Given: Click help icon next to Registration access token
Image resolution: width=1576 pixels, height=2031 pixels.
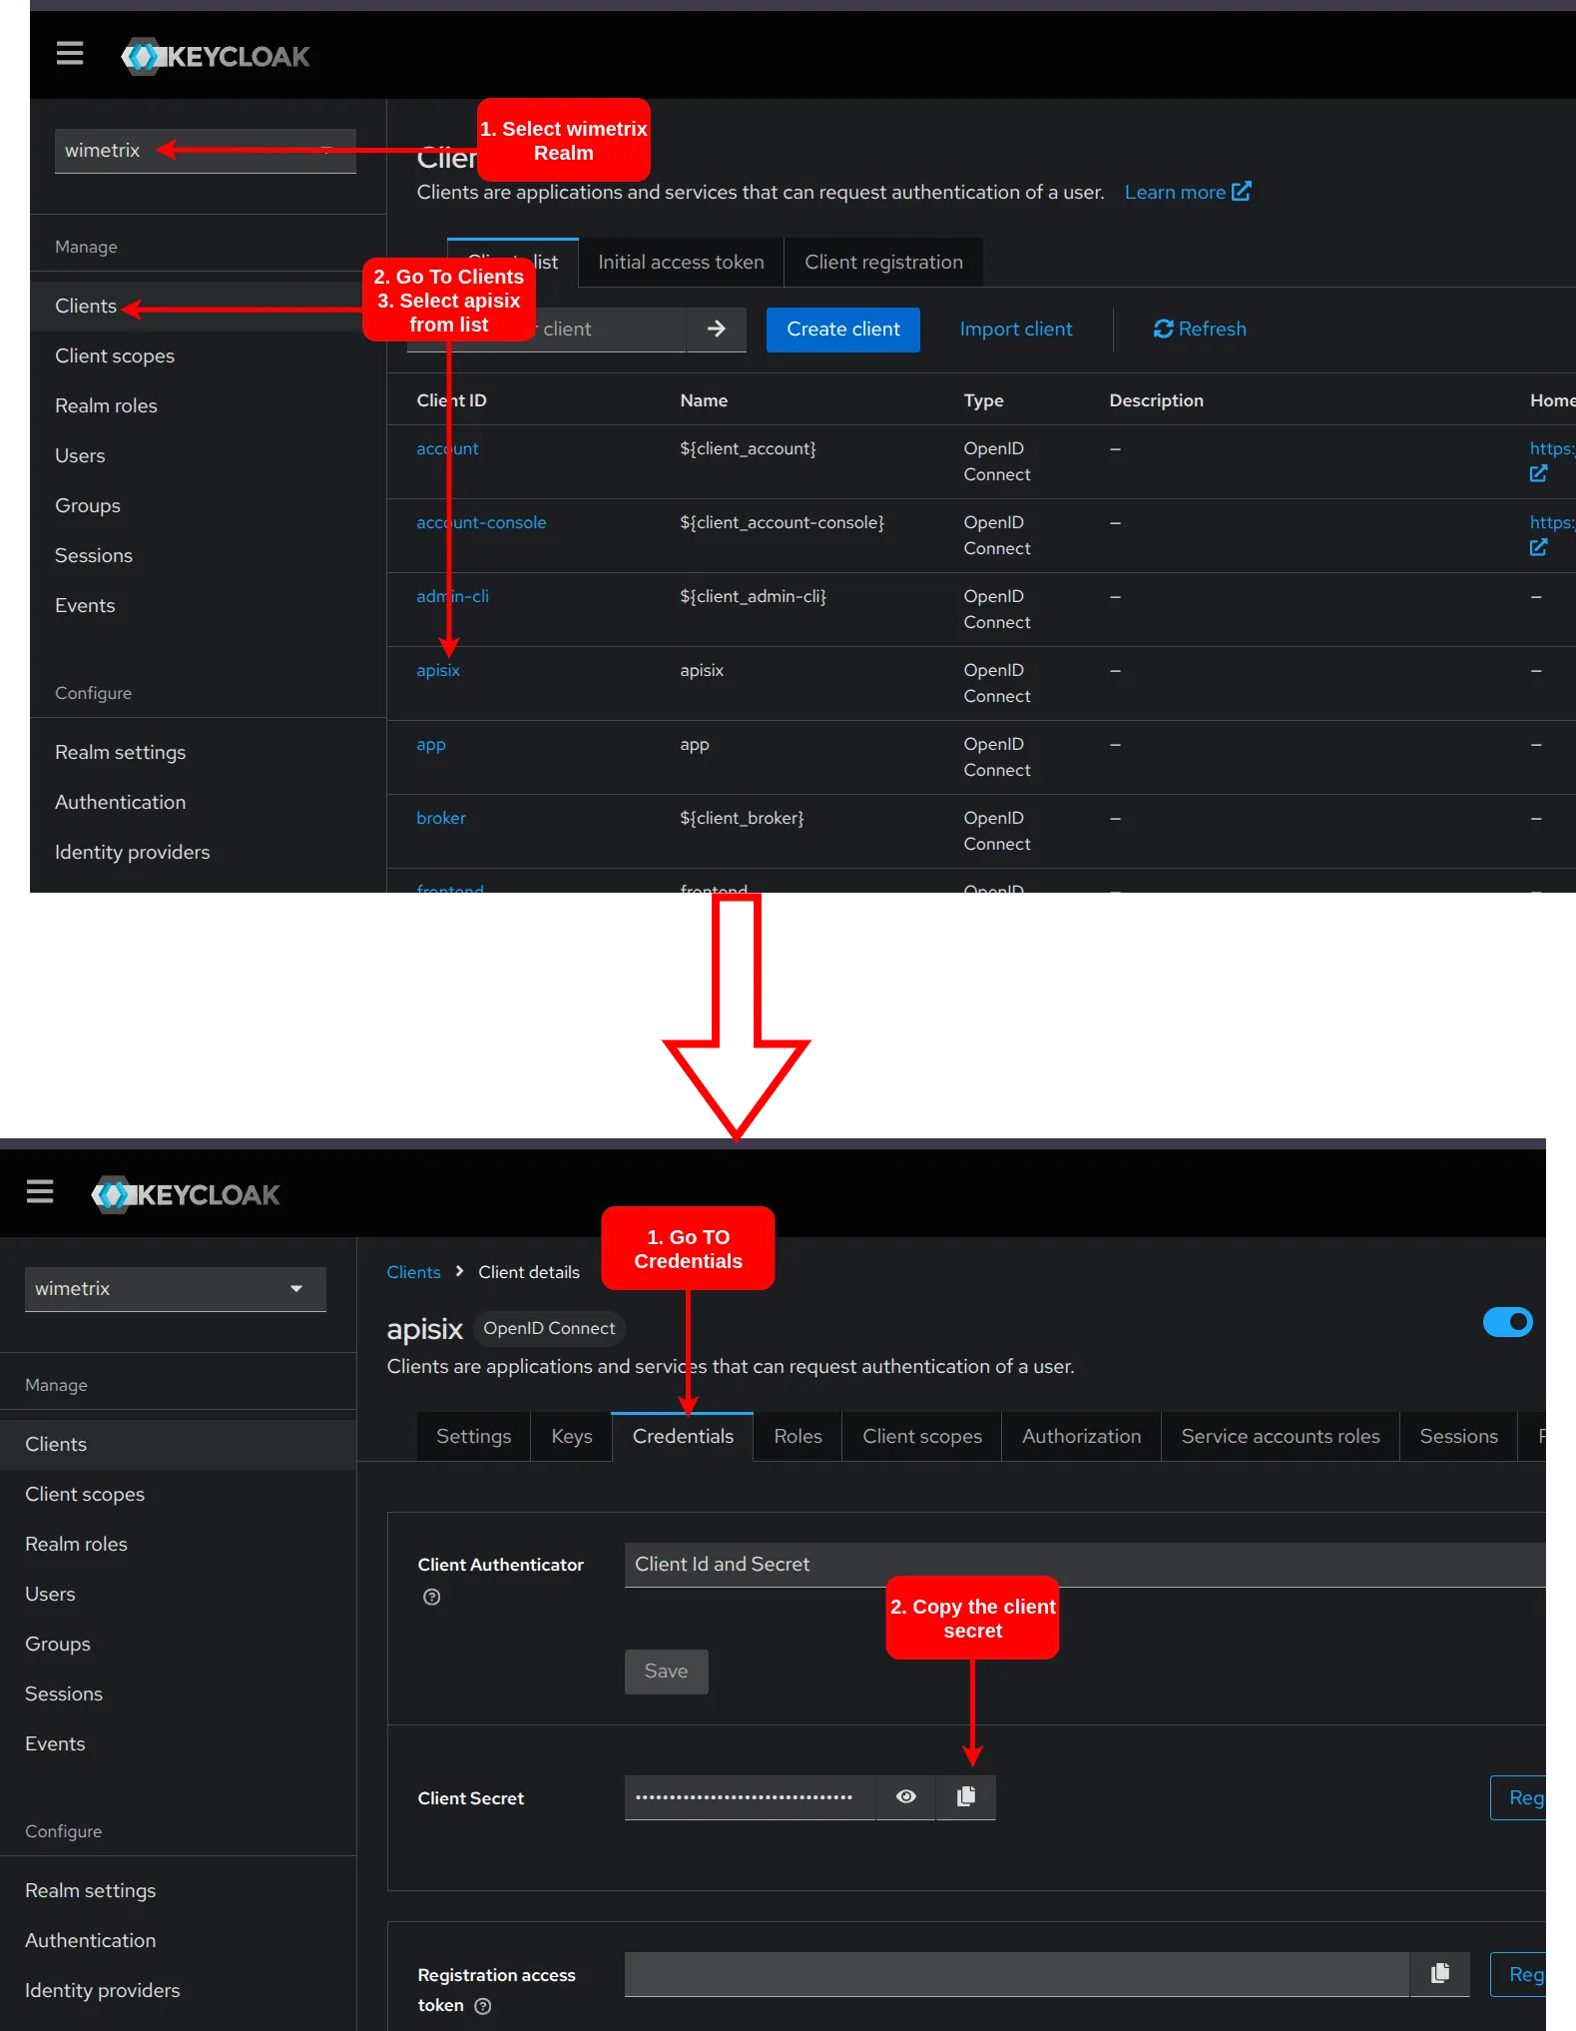Looking at the screenshot, I should tap(483, 2006).
